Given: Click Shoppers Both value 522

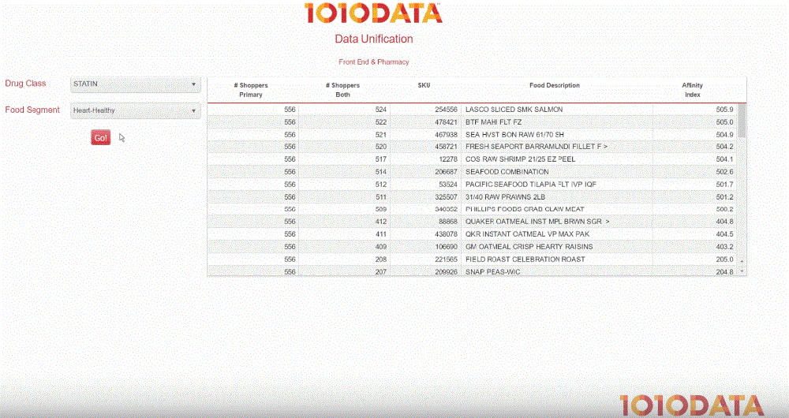Looking at the screenshot, I should click(x=381, y=122).
